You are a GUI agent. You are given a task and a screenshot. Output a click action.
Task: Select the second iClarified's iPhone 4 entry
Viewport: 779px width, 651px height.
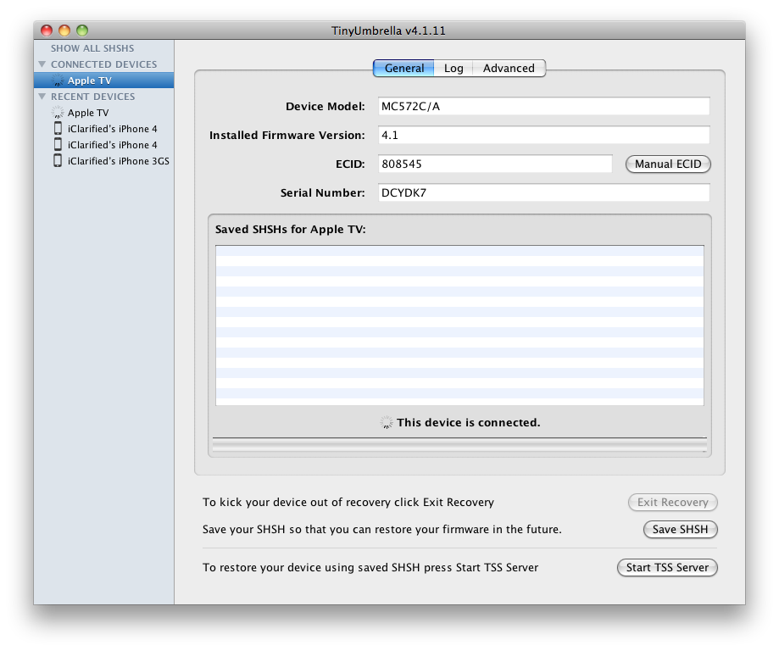112,145
